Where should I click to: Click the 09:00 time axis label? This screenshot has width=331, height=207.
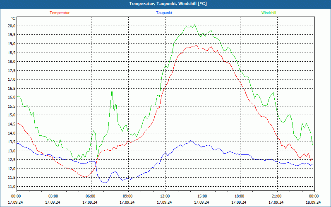coord(128,196)
